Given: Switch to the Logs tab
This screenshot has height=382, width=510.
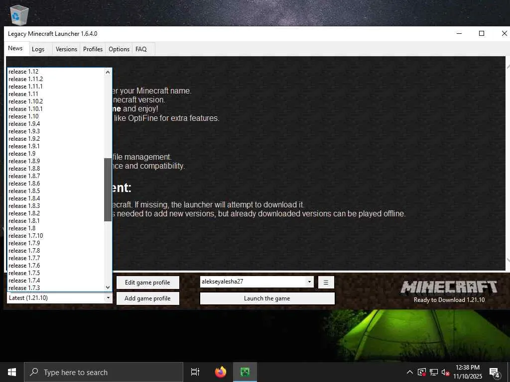Looking at the screenshot, I should pos(38,49).
